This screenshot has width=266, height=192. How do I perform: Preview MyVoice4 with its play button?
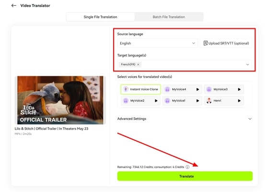pyautogui.click(x=197, y=89)
